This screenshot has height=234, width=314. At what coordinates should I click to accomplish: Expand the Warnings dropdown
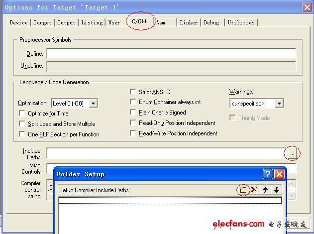coord(279,104)
